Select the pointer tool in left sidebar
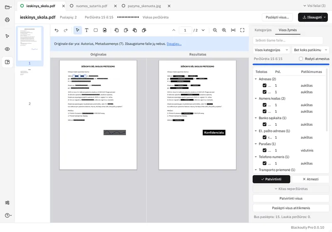The width and height of the screenshot is (332, 232). click(7, 36)
